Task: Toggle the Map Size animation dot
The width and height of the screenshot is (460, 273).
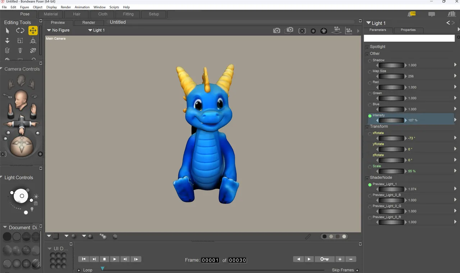Action: point(370,72)
